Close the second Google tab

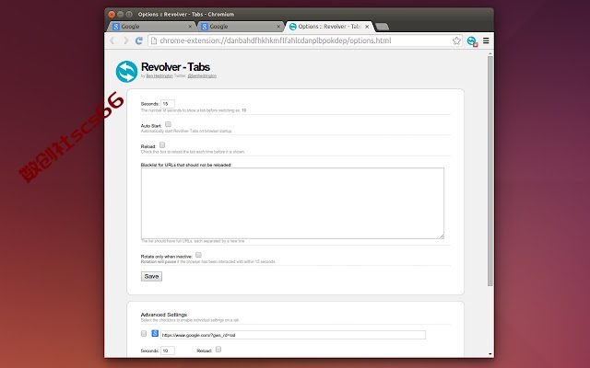click(x=278, y=27)
